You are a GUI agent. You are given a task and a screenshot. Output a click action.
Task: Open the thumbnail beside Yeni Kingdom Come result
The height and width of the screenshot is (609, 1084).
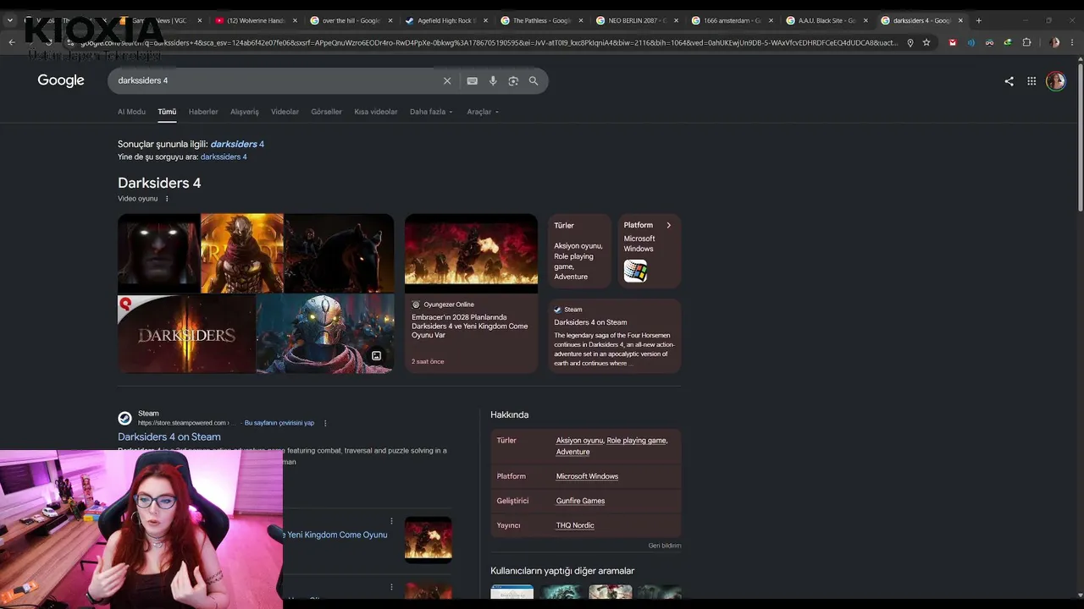[429, 538]
